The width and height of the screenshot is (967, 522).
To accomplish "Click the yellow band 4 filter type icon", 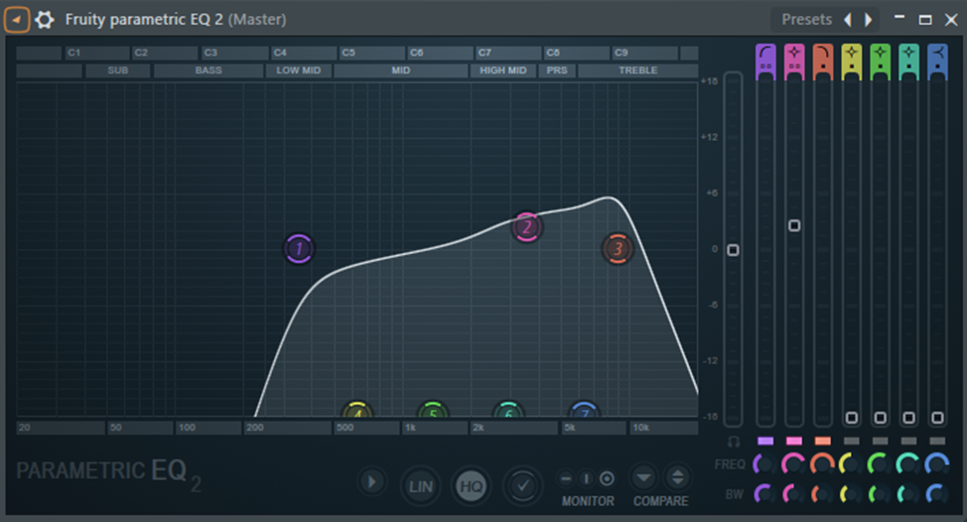I will coord(852,58).
